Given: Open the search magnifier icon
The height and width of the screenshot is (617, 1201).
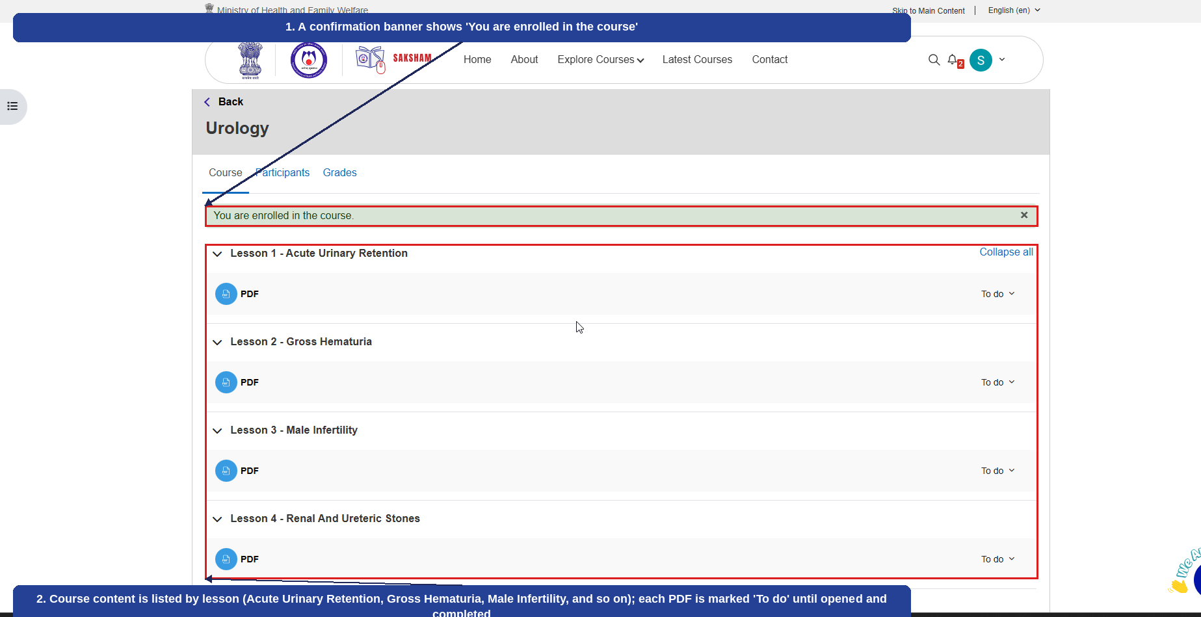Looking at the screenshot, I should tap(934, 60).
